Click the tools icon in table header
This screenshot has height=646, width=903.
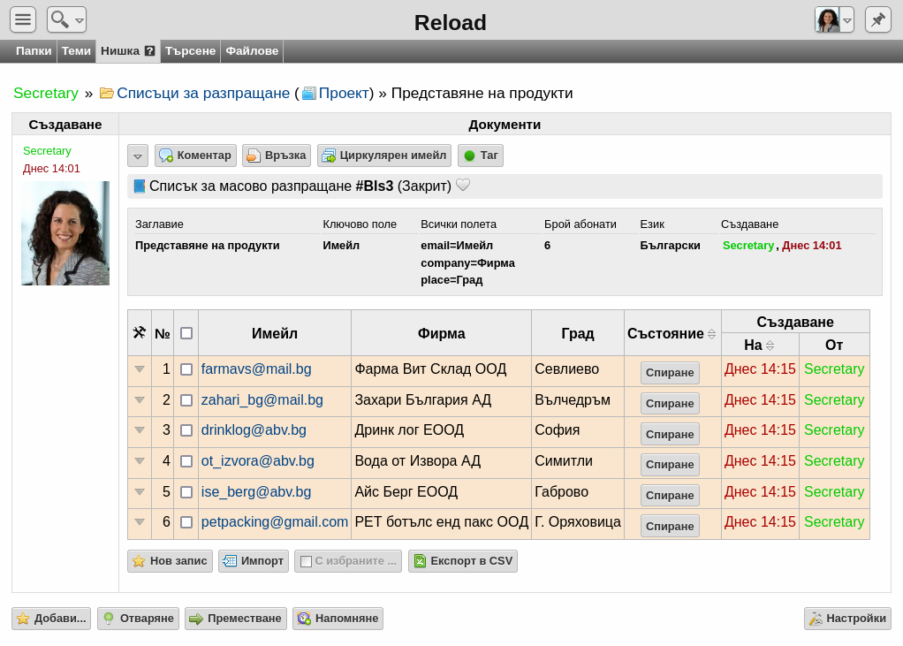(140, 333)
